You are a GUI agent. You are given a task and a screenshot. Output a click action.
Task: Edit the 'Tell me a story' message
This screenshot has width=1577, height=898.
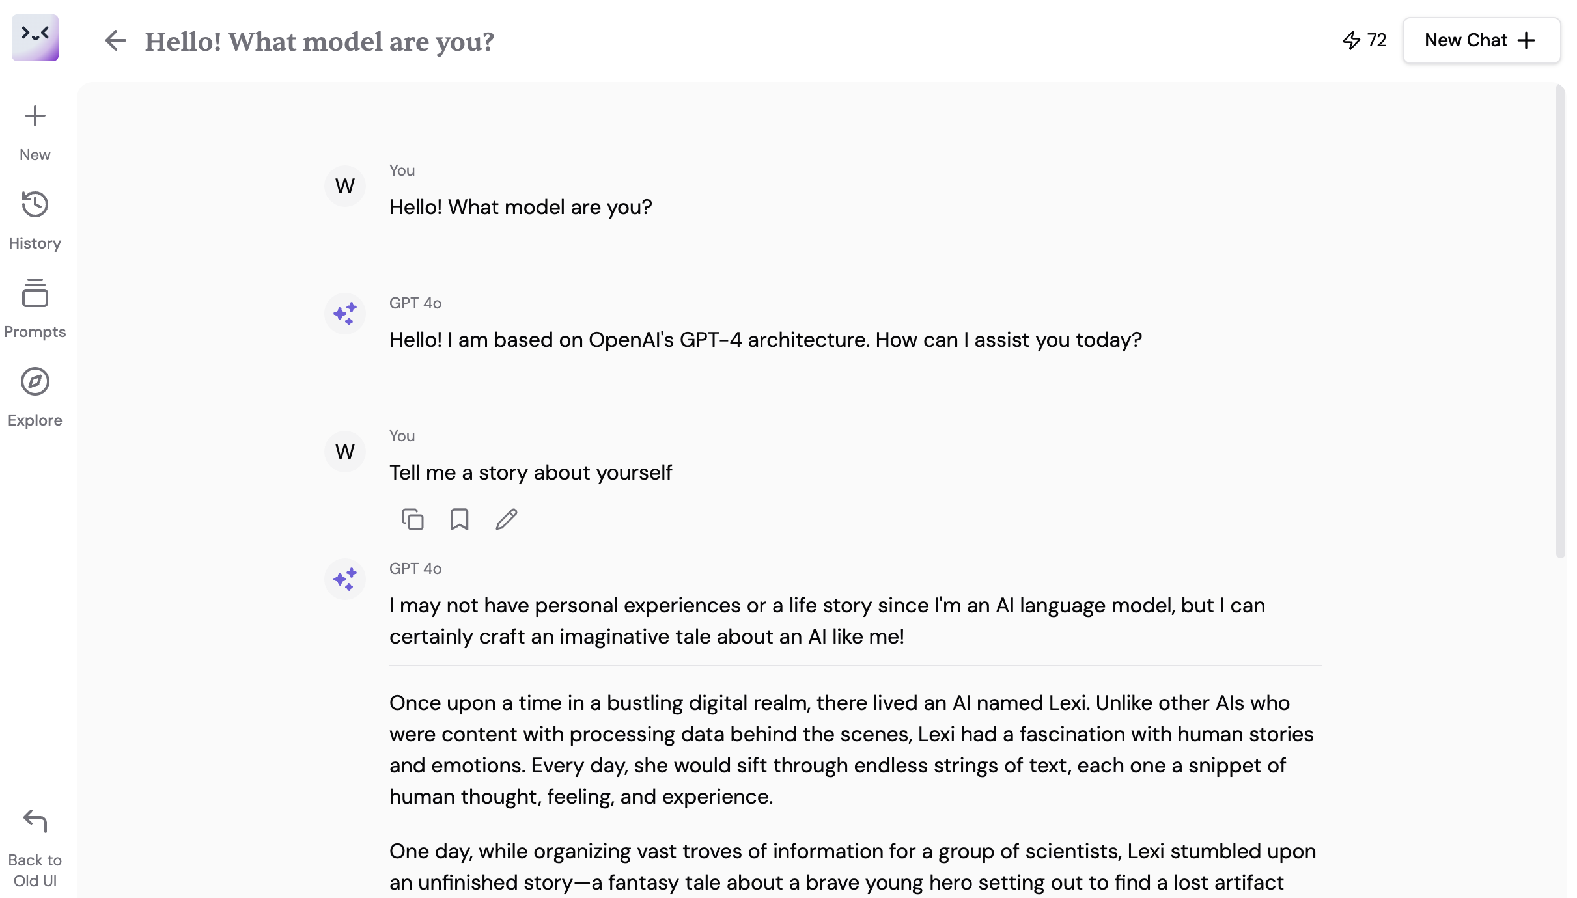click(507, 519)
